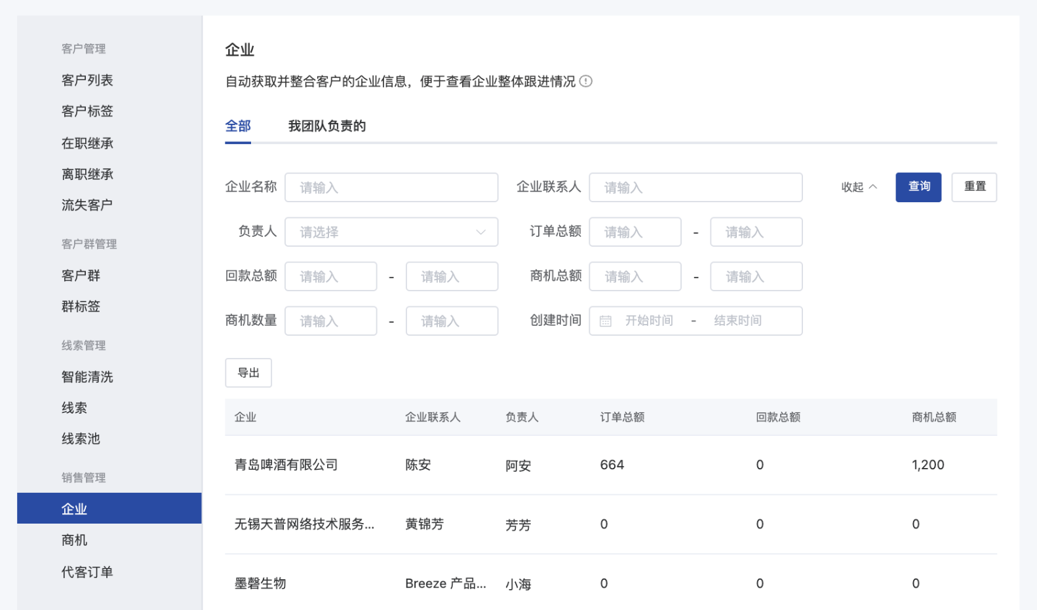
Task: Open 客户标签 in the sidebar
Action: pos(87,111)
